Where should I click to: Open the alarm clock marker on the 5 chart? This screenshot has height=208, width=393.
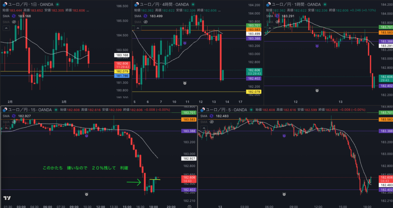click(284, 194)
